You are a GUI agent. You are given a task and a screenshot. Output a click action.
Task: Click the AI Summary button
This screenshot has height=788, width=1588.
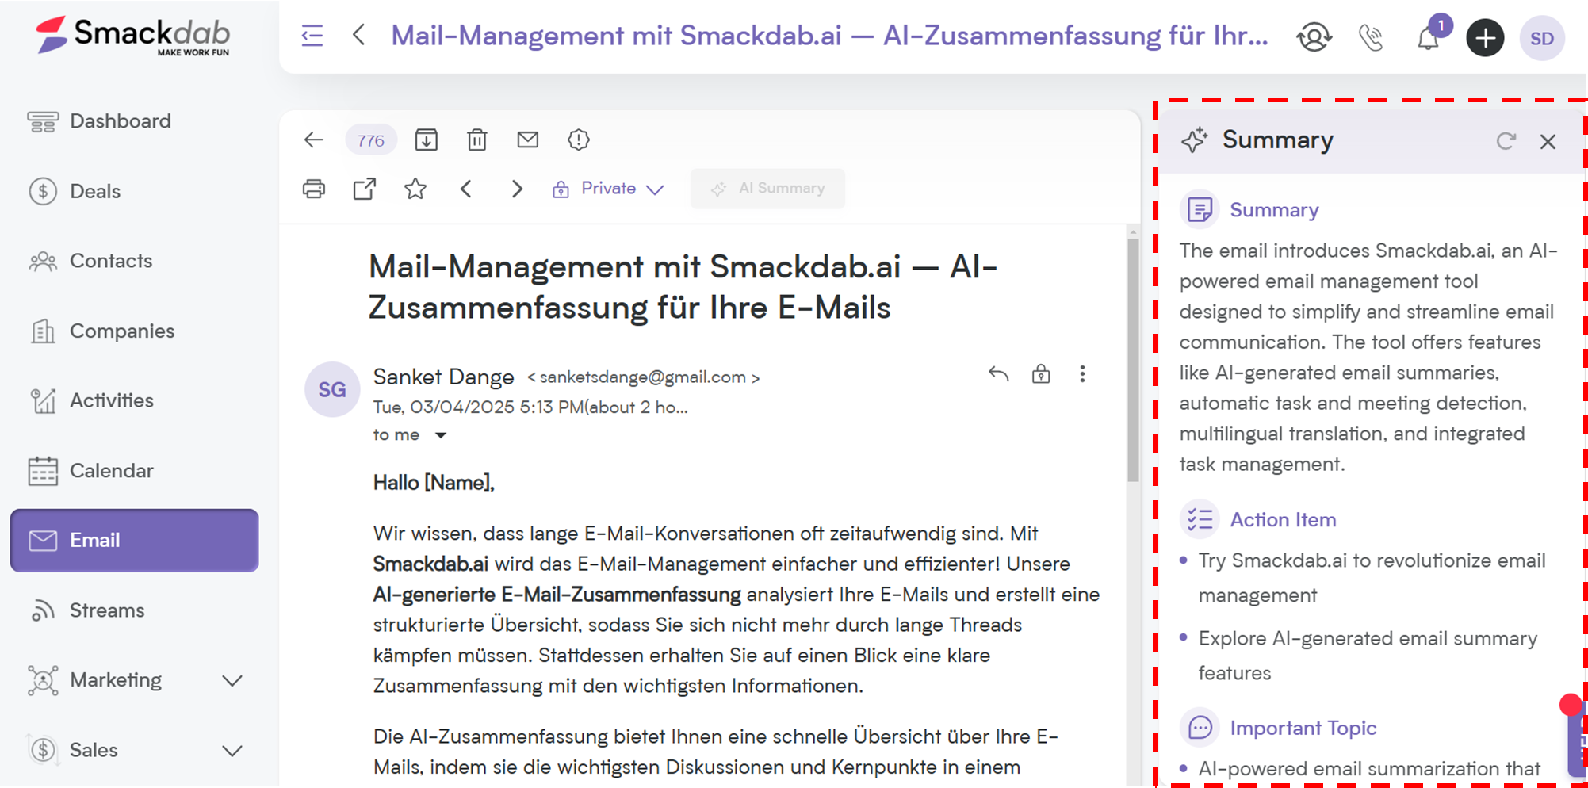(x=767, y=189)
